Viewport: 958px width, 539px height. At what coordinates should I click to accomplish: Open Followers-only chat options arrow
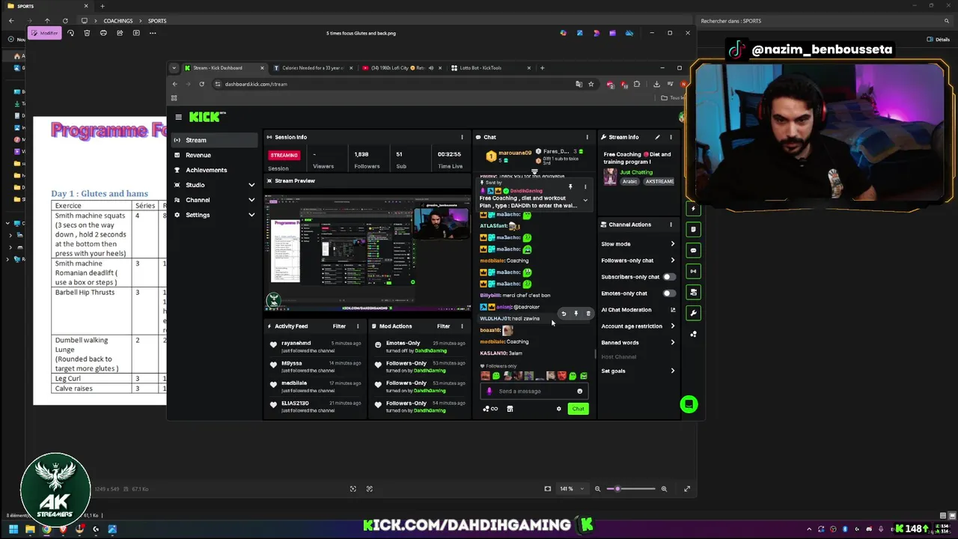(x=672, y=261)
